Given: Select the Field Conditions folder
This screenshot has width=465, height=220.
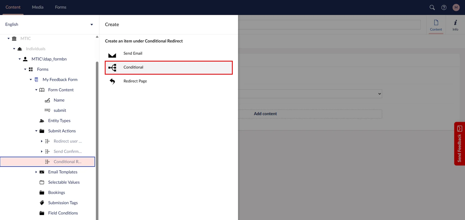Looking at the screenshot, I should [63, 213].
